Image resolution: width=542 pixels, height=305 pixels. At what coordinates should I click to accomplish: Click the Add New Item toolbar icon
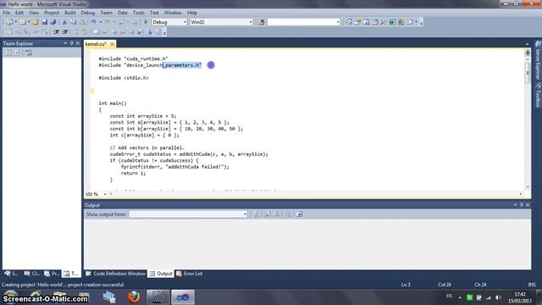[22, 22]
